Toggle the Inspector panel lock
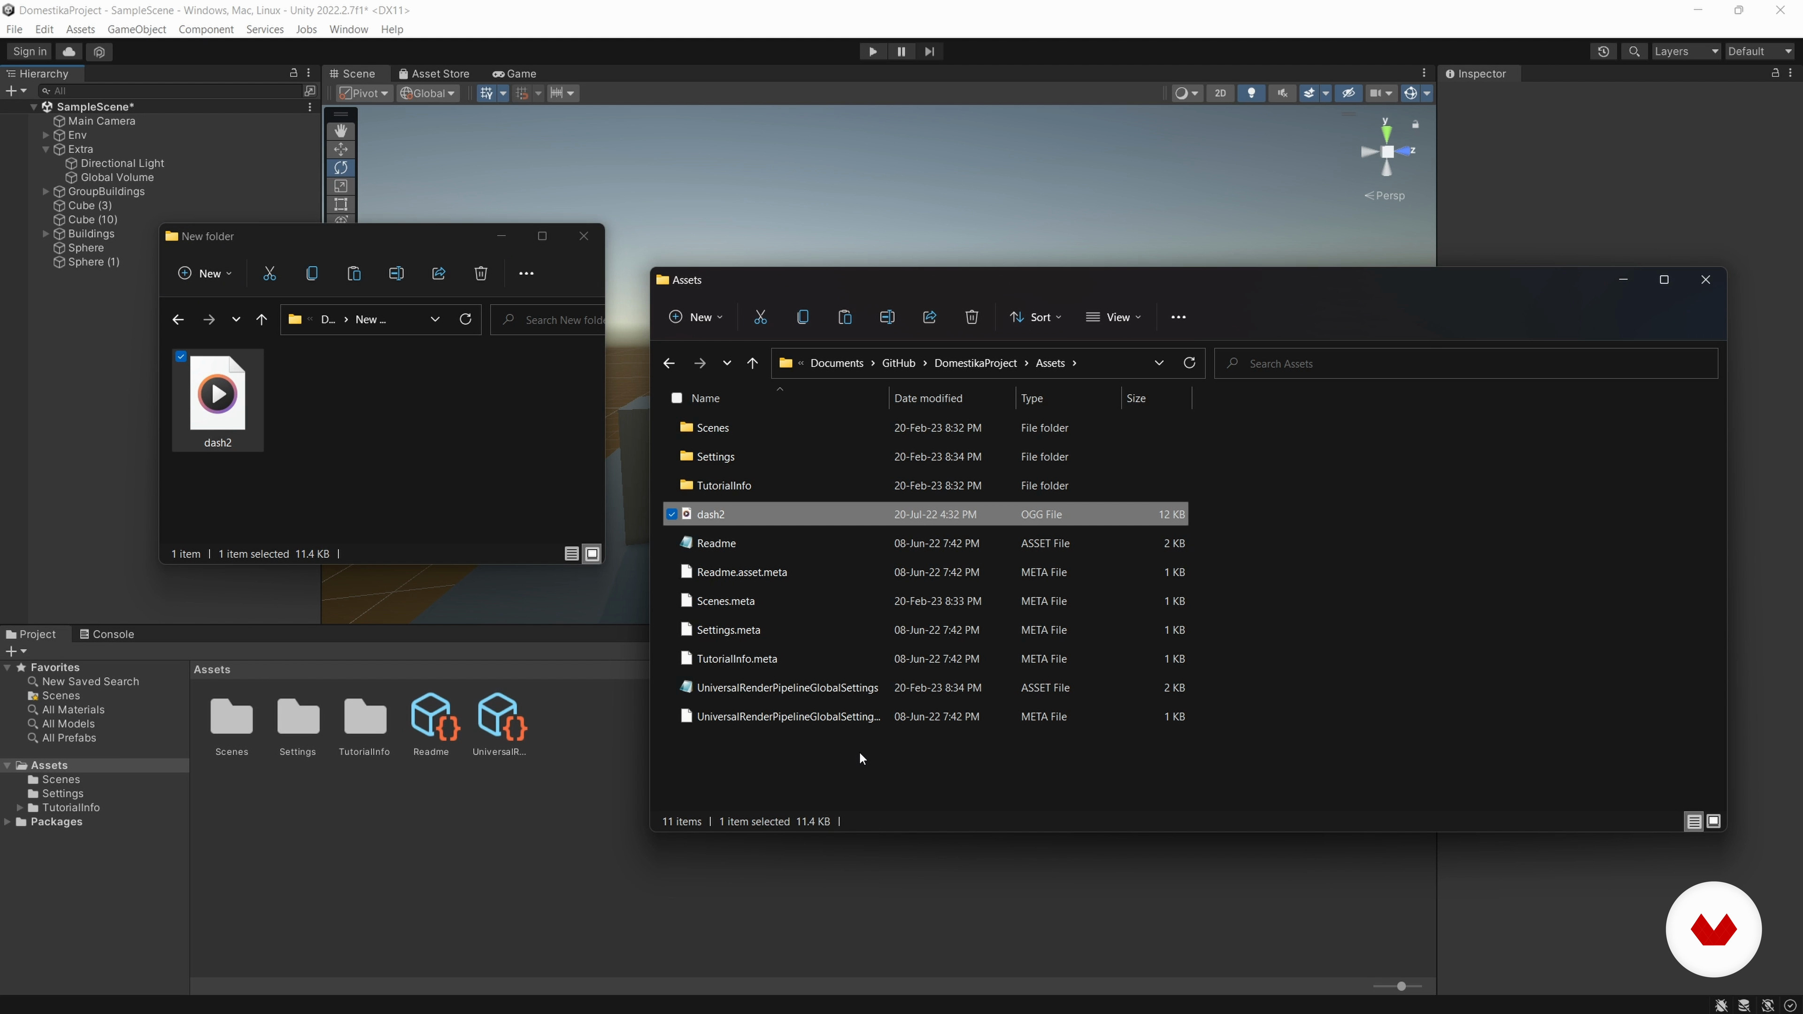The image size is (1803, 1014). click(x=1776, y=73)
